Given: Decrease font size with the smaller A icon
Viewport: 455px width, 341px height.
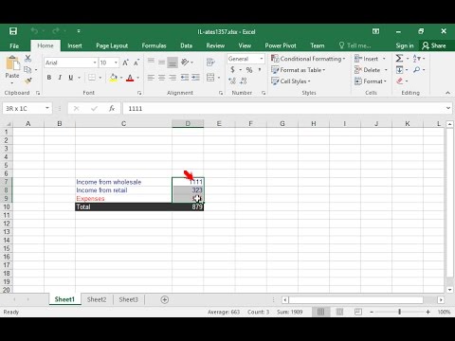Looking at the screenshot, I should (136, 63).
